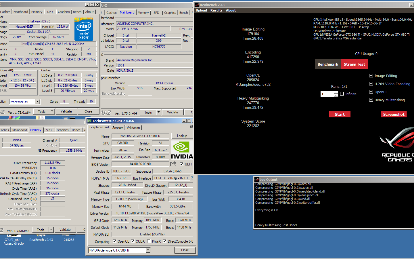Click the red Start button
Screen dimensions: 414x259
pos(340,114)
